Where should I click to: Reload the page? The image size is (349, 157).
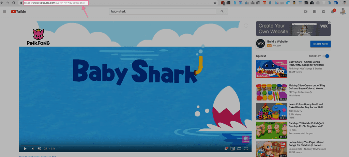click(14, 3)
